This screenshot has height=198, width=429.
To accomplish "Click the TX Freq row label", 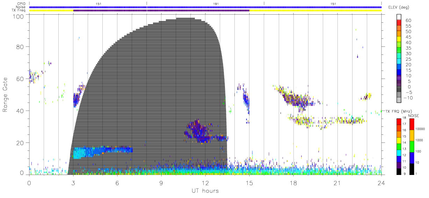I will click(19, 10).
